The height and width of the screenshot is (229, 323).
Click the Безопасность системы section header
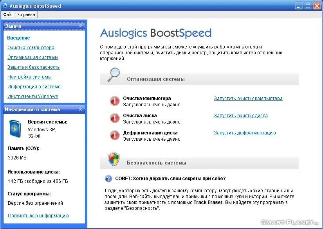point(199,163)
